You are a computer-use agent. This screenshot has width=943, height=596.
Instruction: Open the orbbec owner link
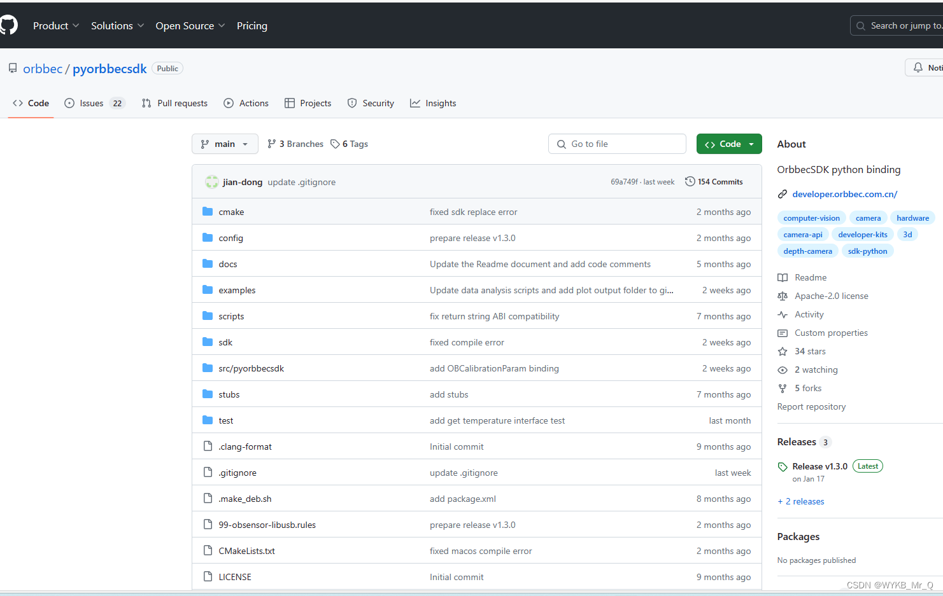(43, 69)
